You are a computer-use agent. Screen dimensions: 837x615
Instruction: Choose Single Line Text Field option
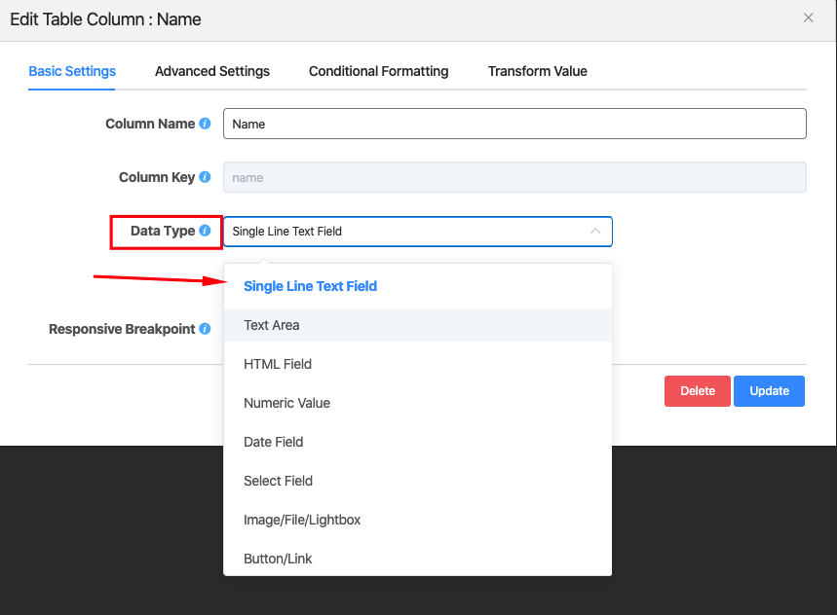click(x=310, y=286)
